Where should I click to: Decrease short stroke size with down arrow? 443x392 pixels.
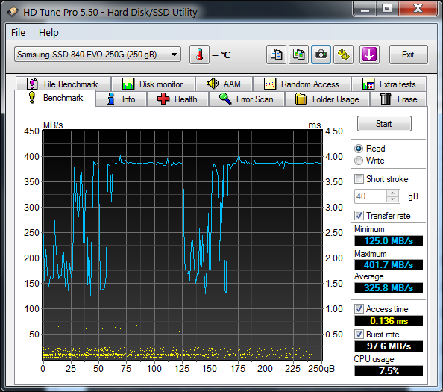point(393,199)
